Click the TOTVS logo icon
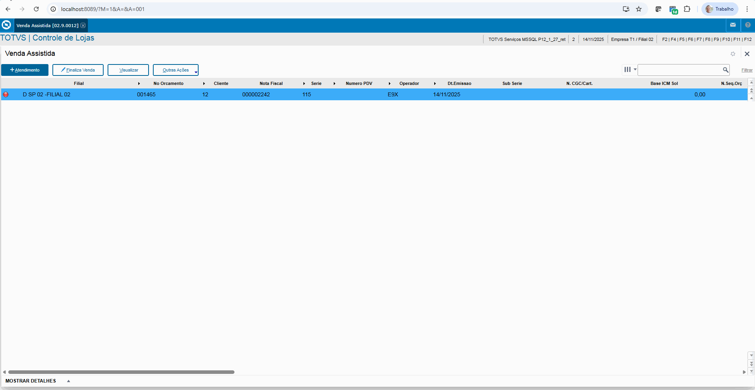Viewport: 755px width, 390px height. [x=6, y=25]
